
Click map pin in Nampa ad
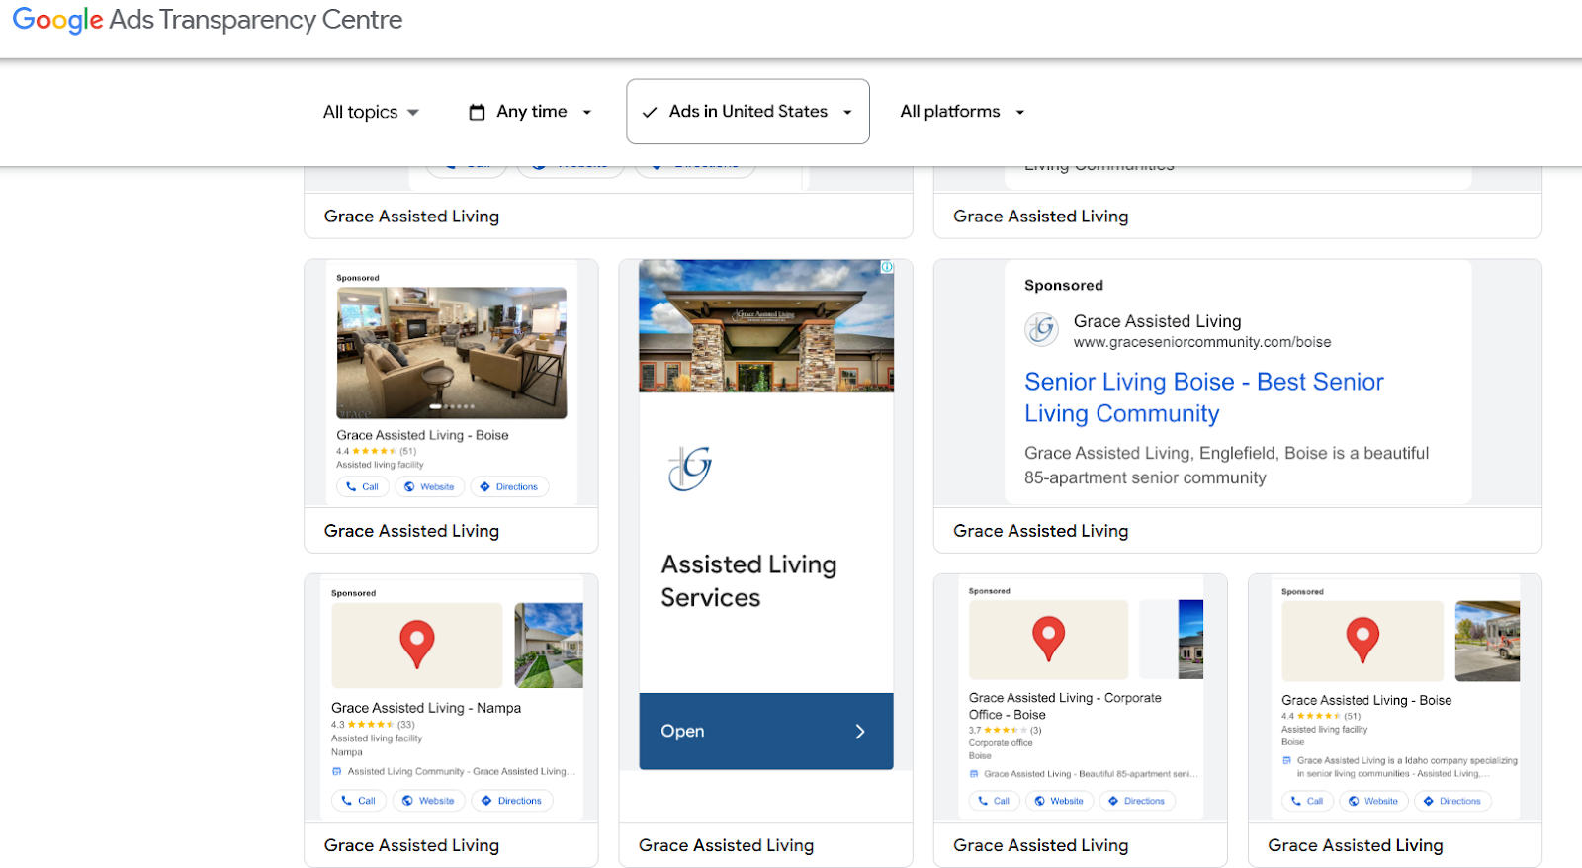[417, 645]
